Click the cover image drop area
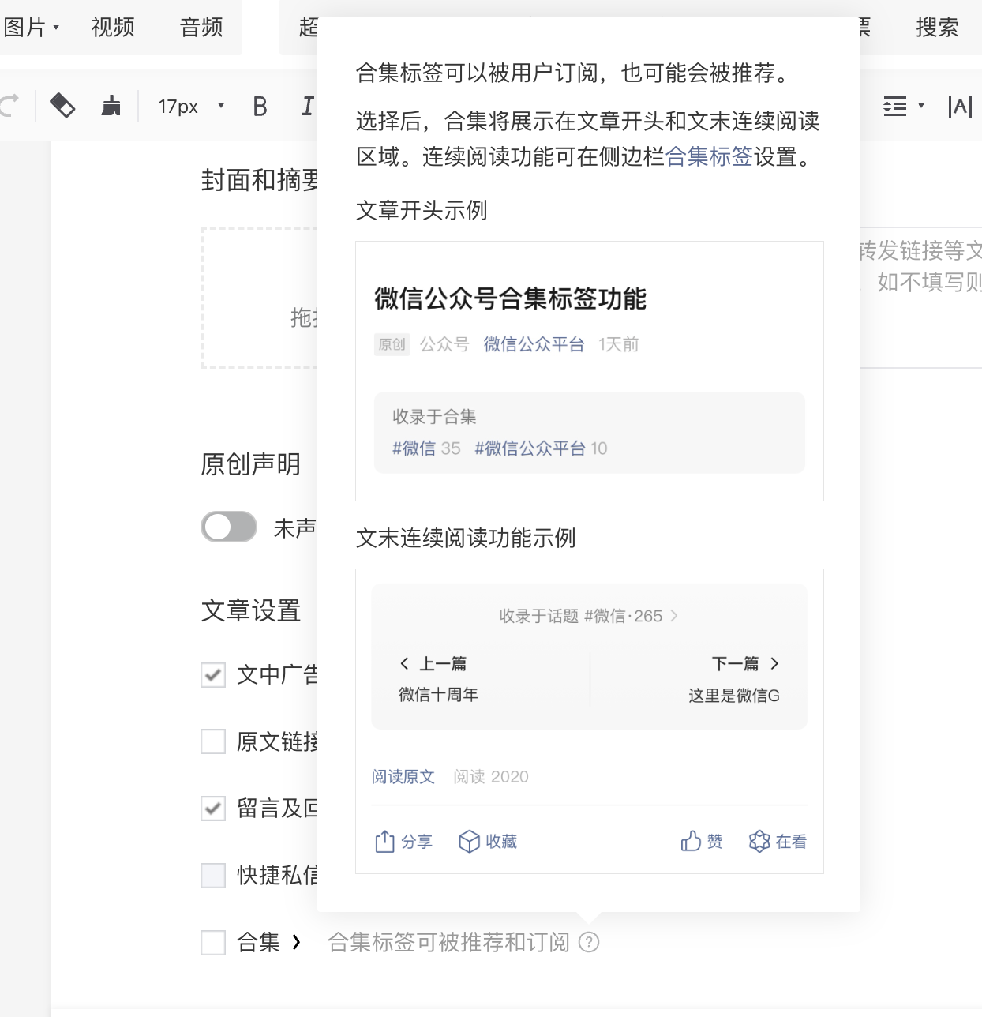Image resolution: width=982 pixels, height=1017 pixels. [260, 298]
